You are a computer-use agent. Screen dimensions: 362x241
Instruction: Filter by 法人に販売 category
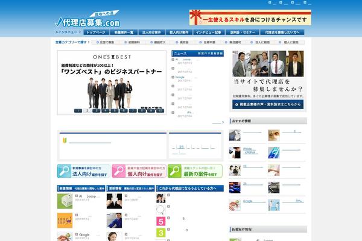point(260,42)
